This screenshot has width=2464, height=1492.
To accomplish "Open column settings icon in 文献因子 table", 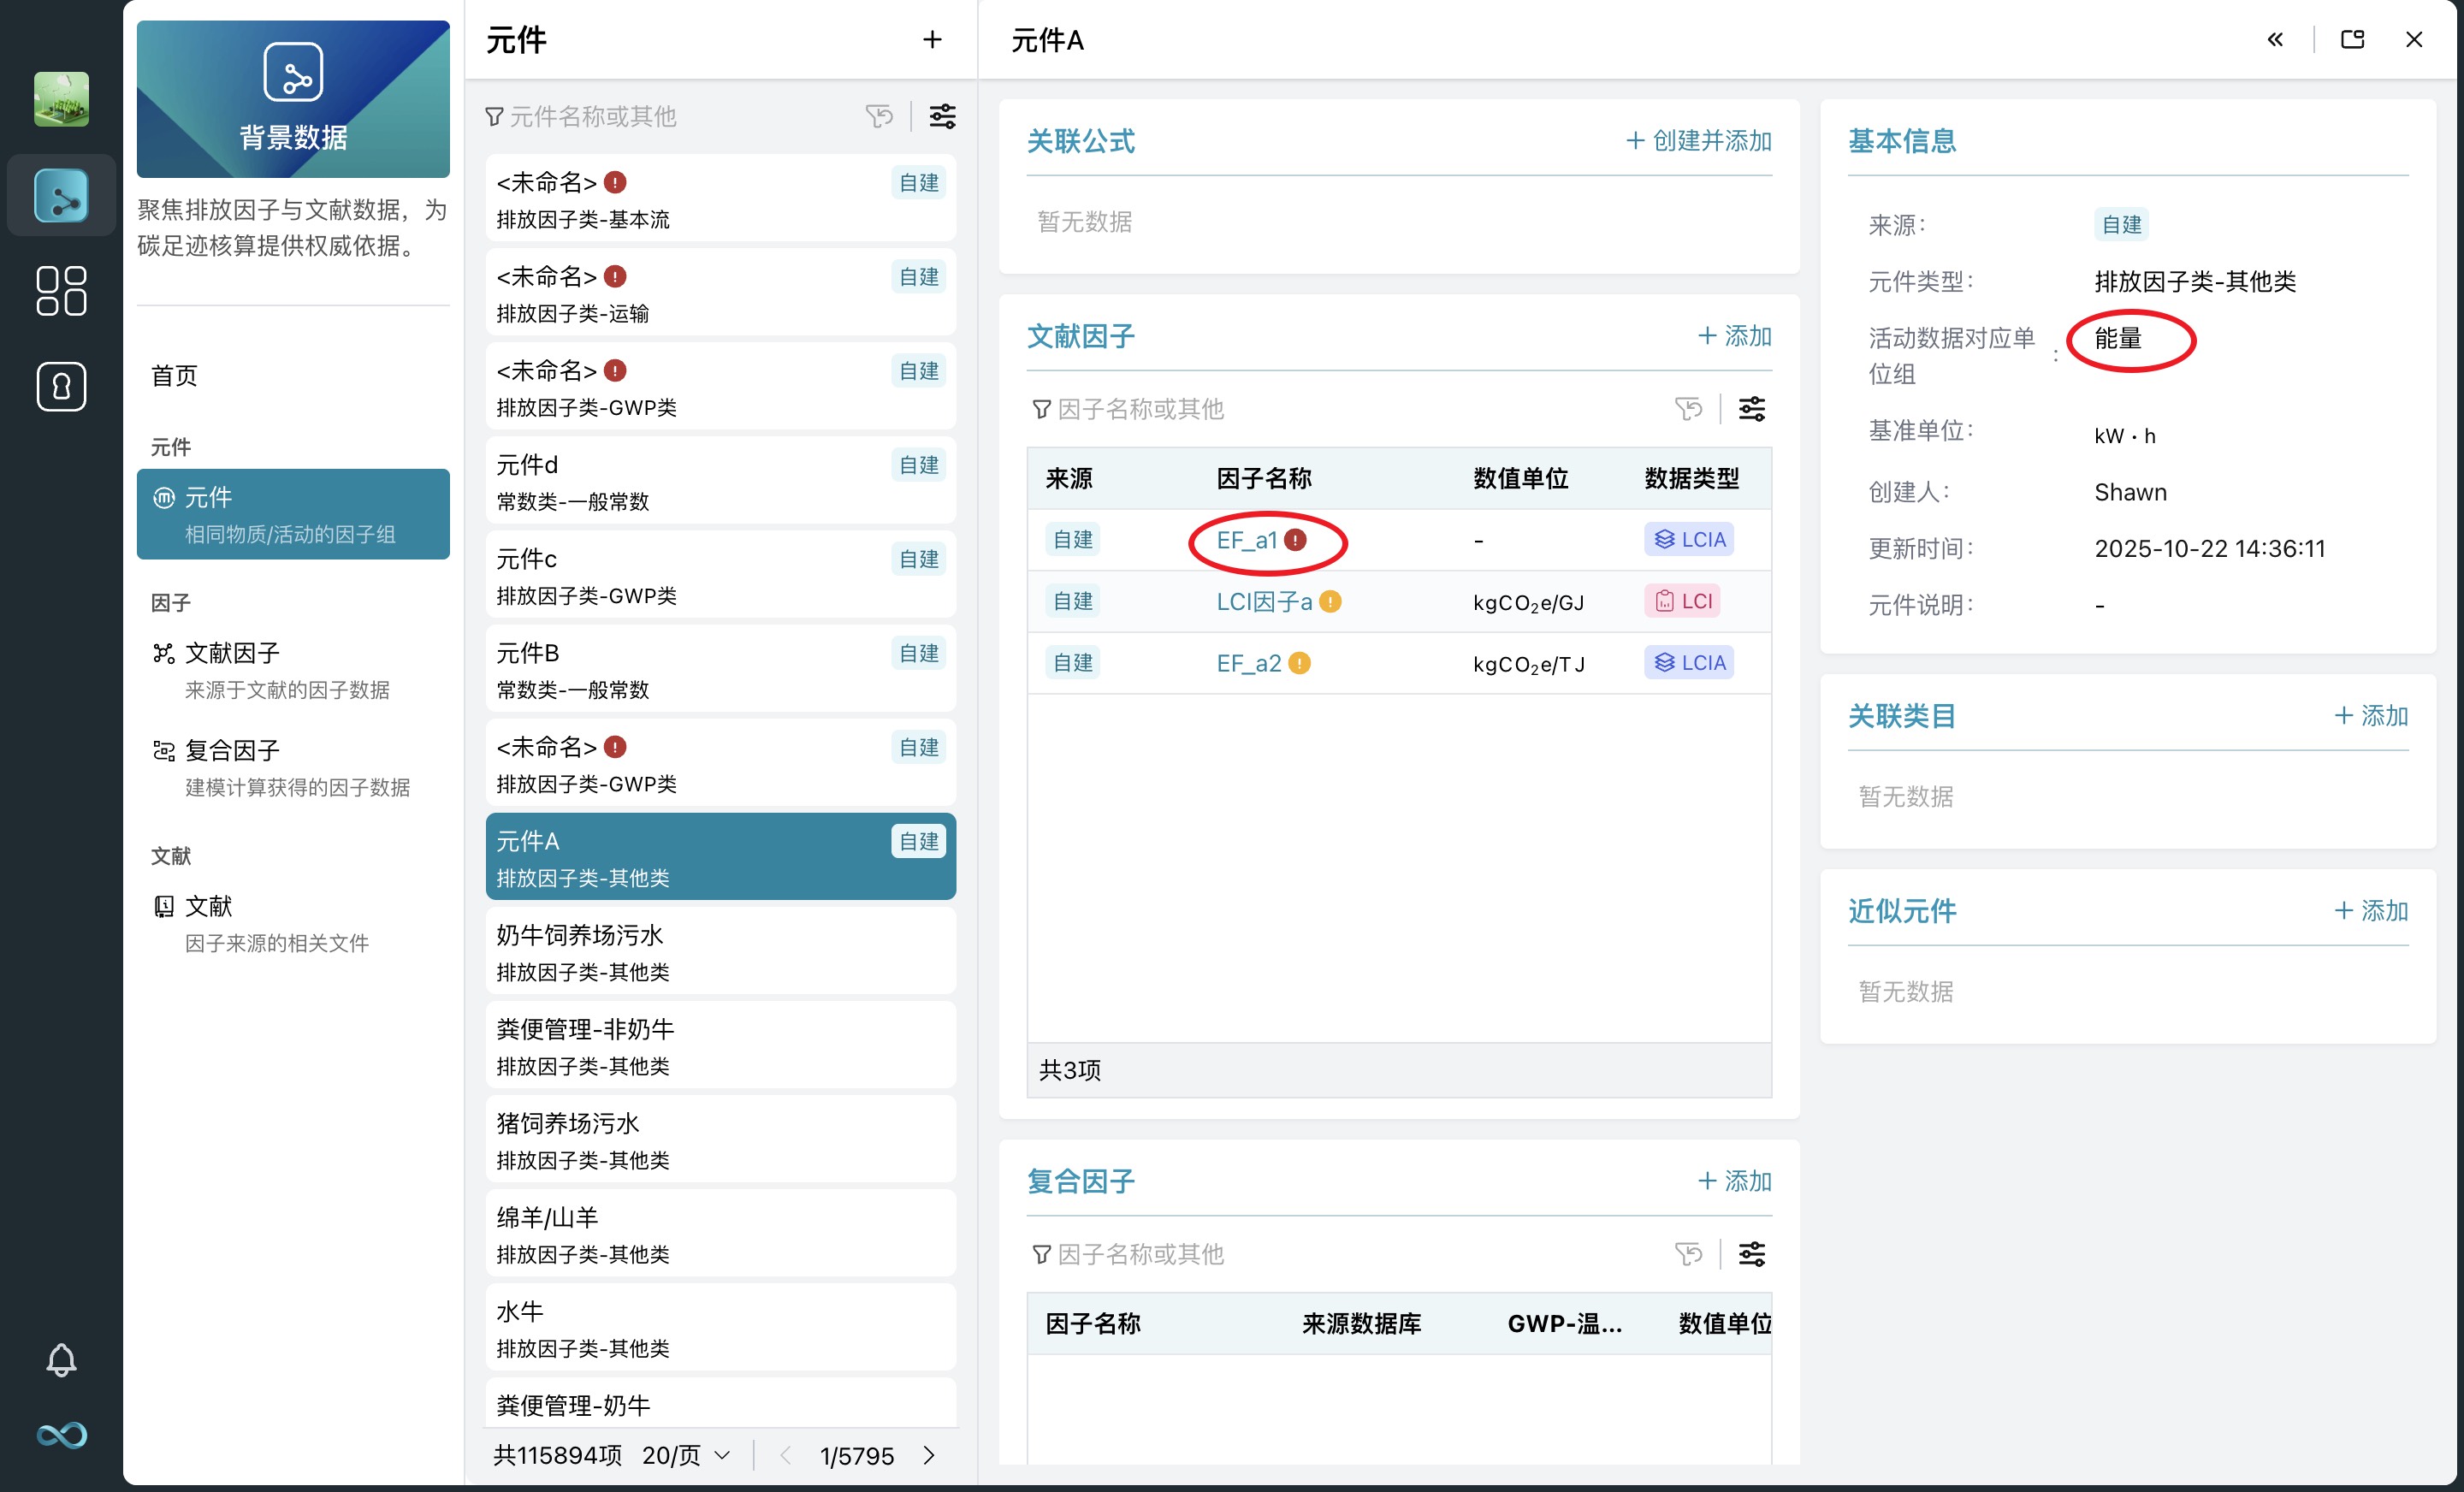I will [x=1751, y=408].
